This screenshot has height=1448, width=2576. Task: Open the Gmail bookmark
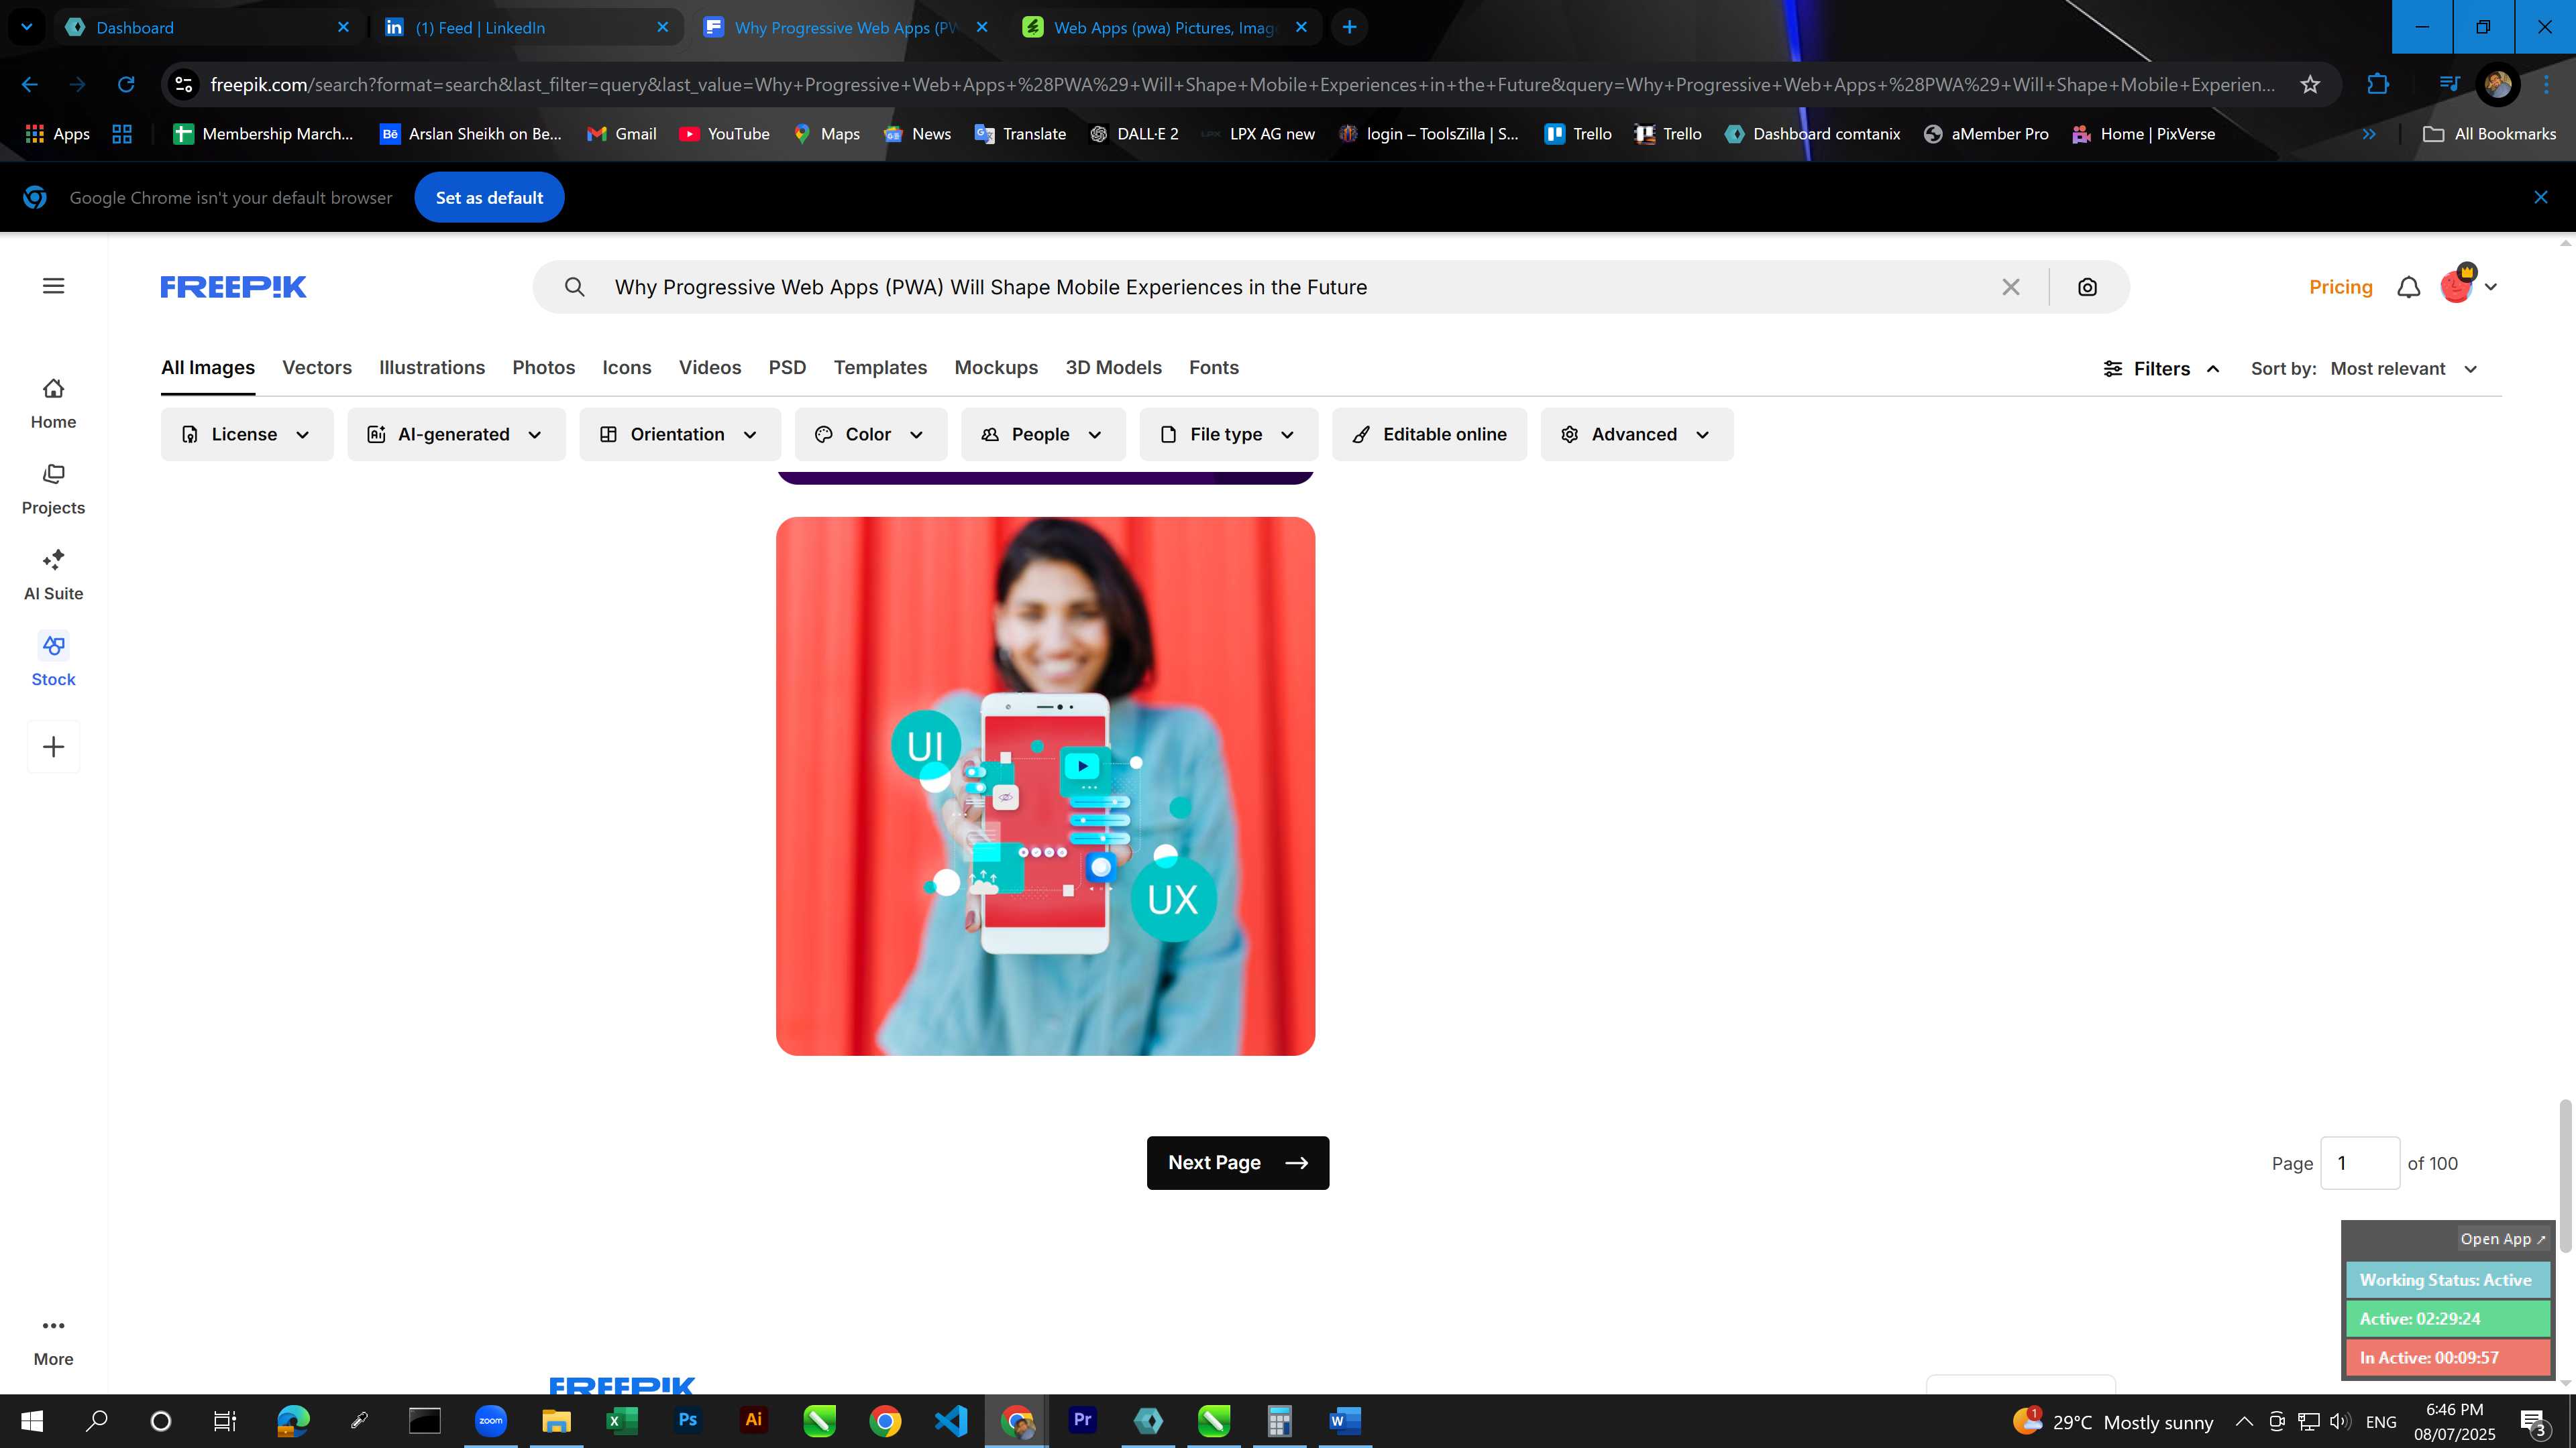click(x=622, y=135)
